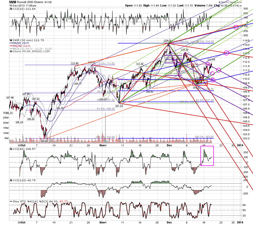Click the 111.49 high price label
Screen dimensions: 253x226
tap(75, 64)
